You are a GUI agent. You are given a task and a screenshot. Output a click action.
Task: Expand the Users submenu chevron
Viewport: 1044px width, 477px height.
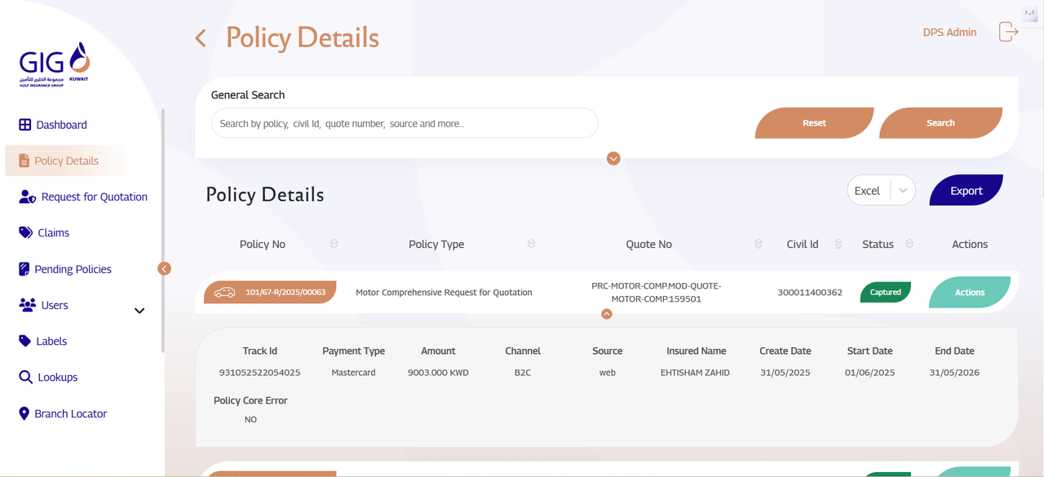[x=139, y=311]
